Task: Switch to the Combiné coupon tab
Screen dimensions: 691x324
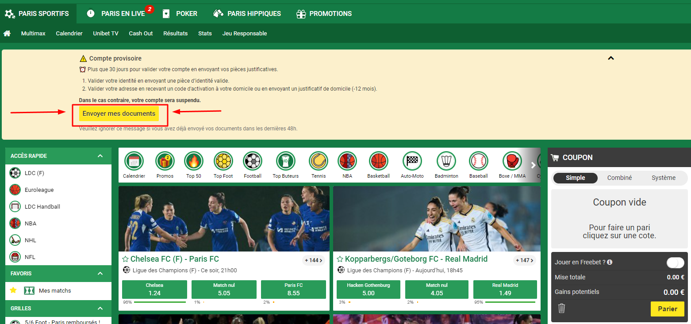Action: (x=619, y=178)
